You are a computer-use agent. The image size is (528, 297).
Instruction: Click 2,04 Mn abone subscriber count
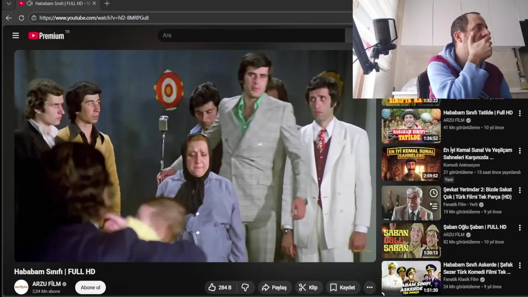click(x=46, y=291)
